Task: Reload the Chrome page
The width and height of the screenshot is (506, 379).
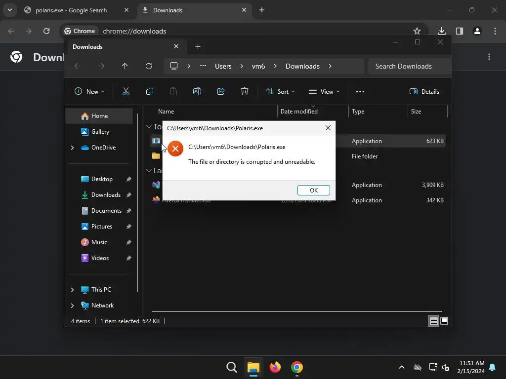Action: click(46, 31)
